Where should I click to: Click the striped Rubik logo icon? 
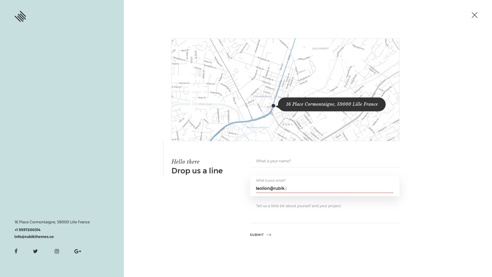[x=20, y=17]
